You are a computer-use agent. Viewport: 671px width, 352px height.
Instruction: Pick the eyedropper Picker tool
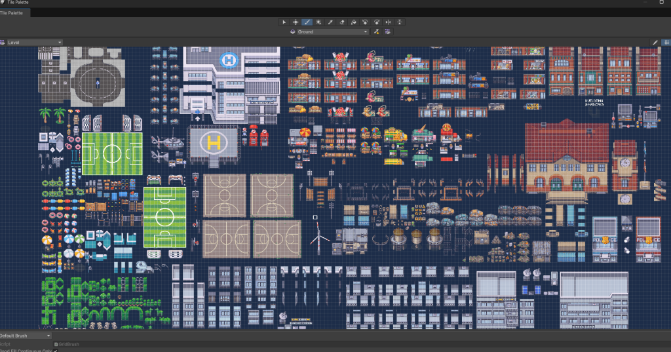click(x=330, y=22)
